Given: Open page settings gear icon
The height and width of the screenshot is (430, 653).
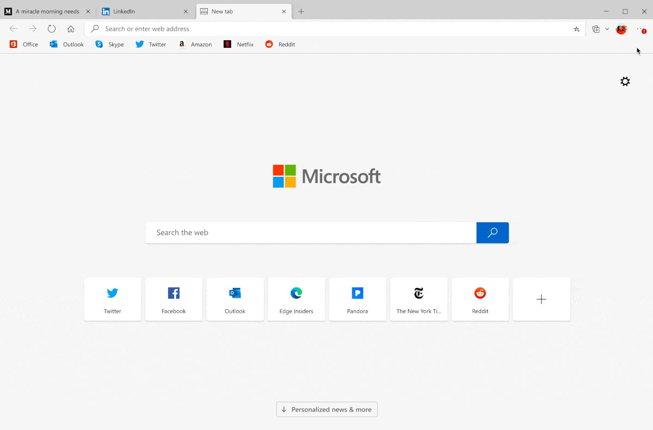Looking at the screenshot, I should pyautogui.click(x=625, y=82).
